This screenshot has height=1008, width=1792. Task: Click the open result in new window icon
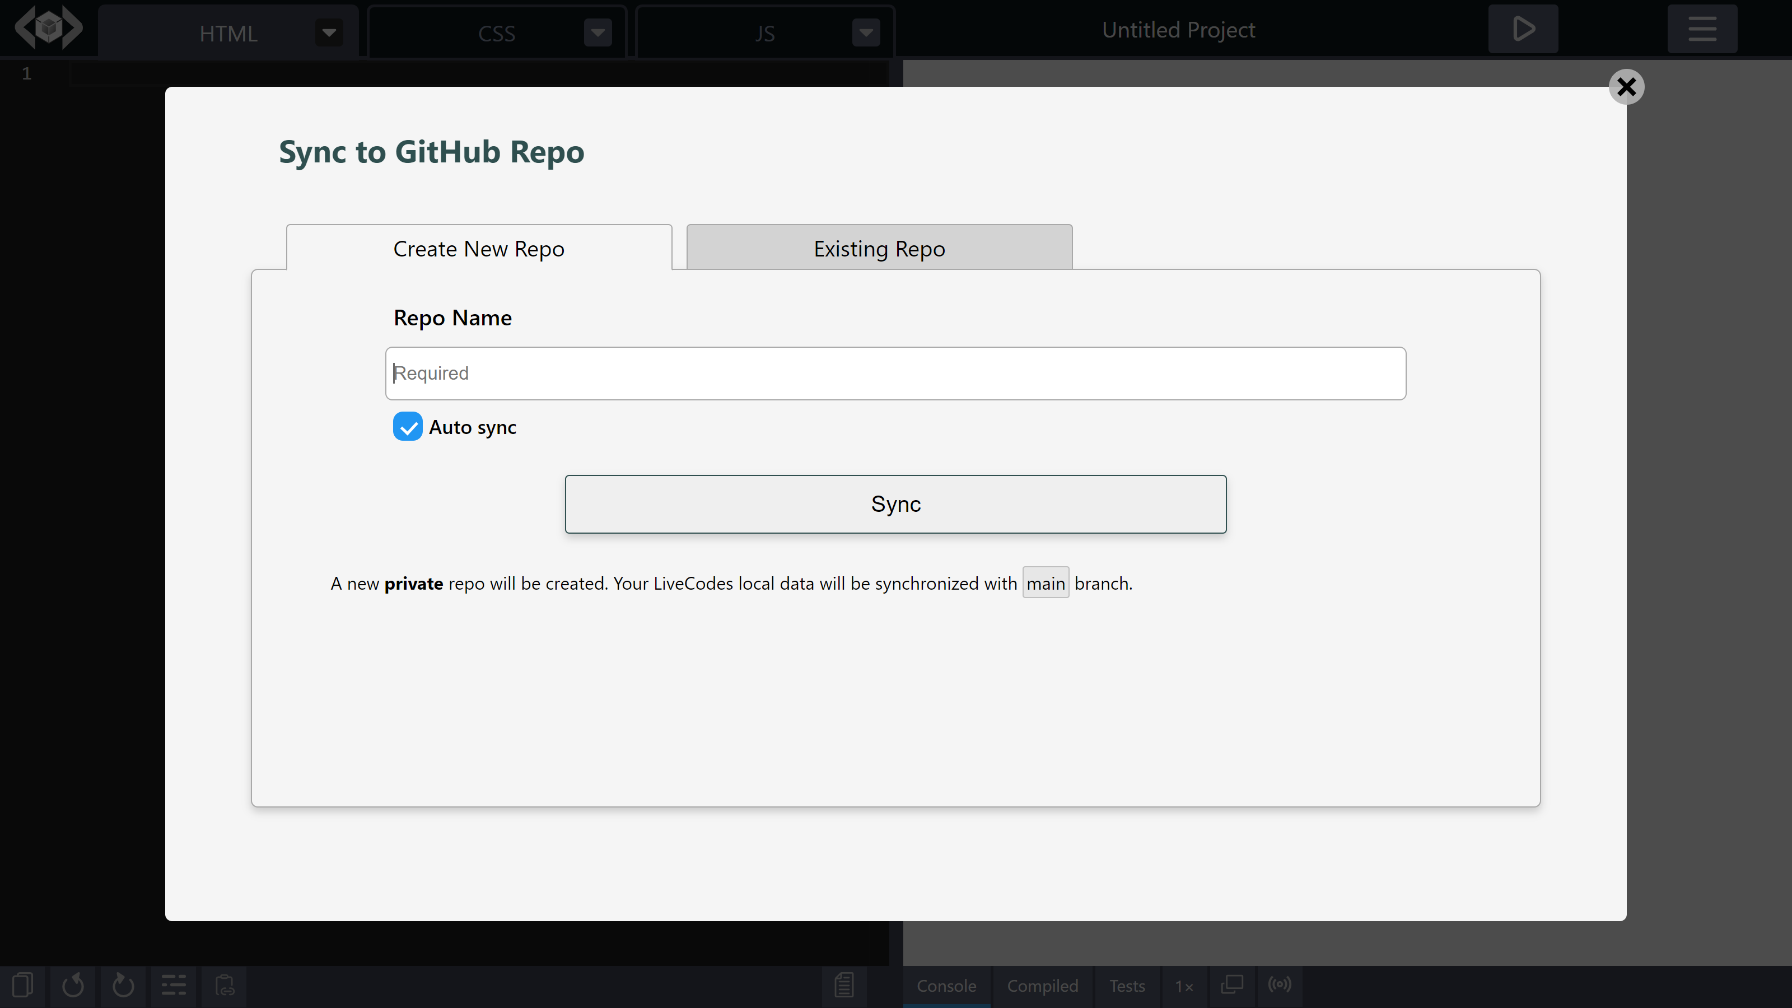(1232, 985)
